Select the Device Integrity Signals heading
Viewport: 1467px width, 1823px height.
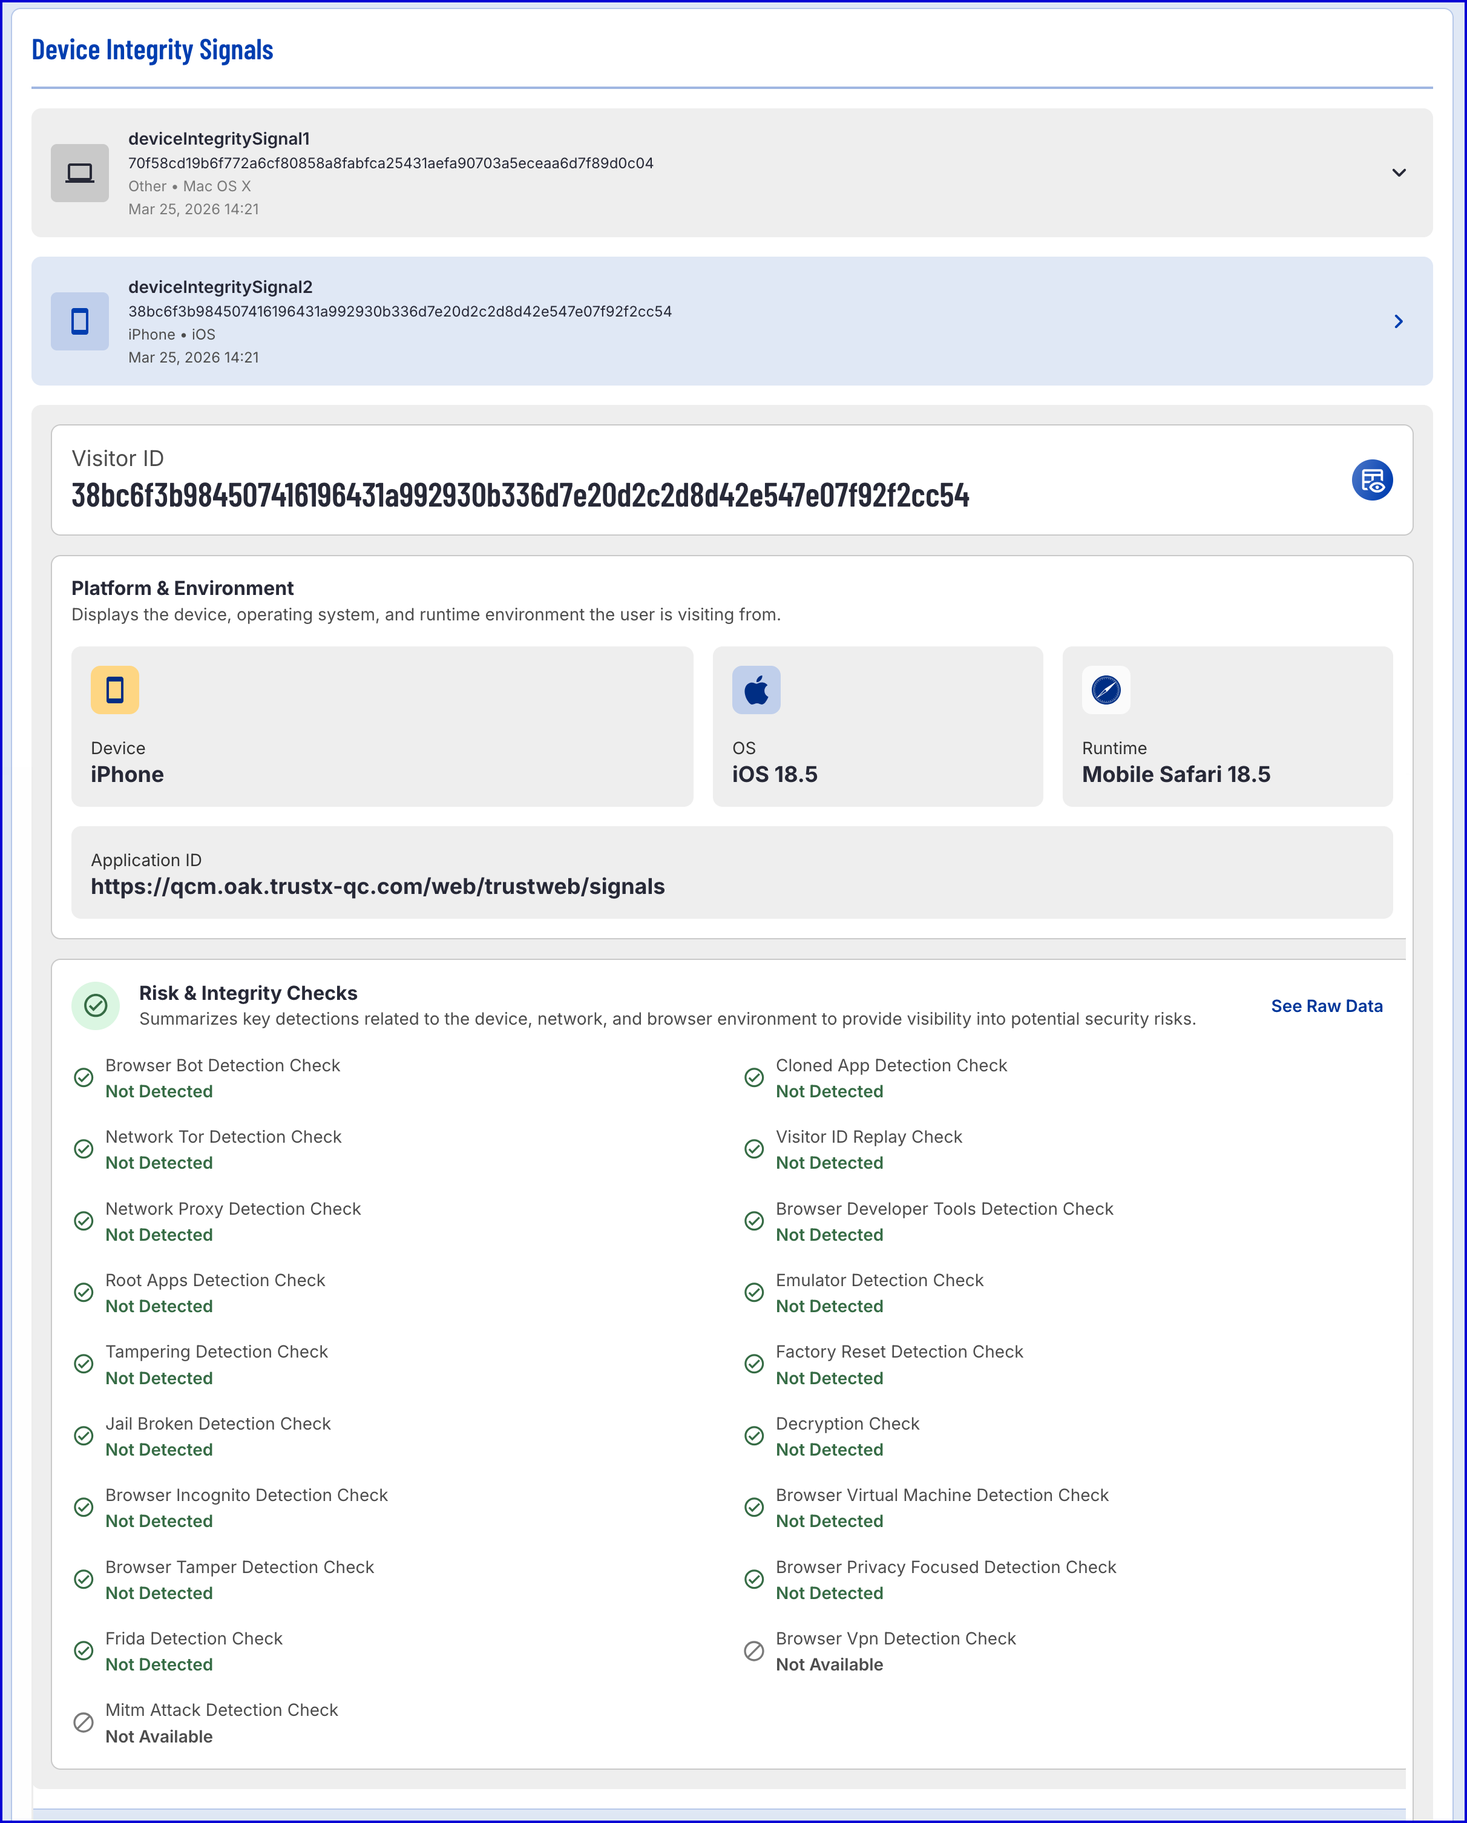[x=152, y=49]
